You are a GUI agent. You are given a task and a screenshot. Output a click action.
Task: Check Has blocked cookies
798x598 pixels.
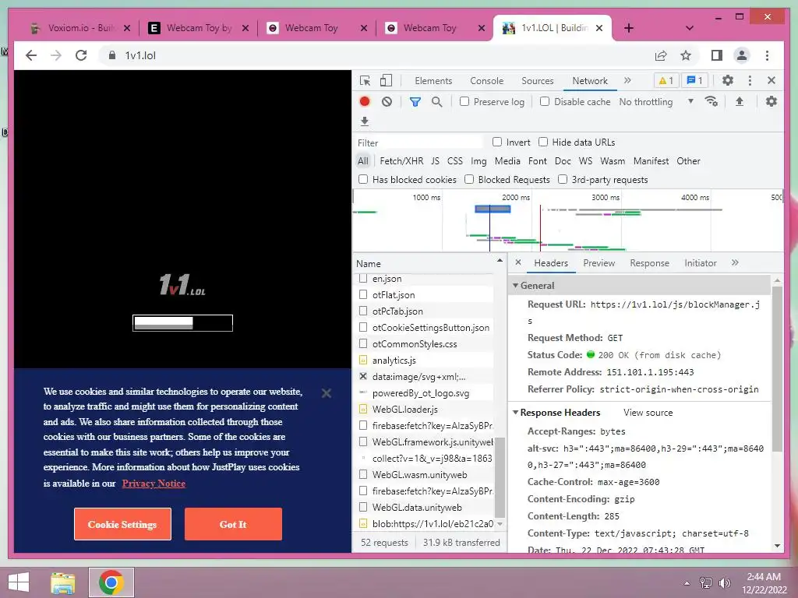point(363,179)
